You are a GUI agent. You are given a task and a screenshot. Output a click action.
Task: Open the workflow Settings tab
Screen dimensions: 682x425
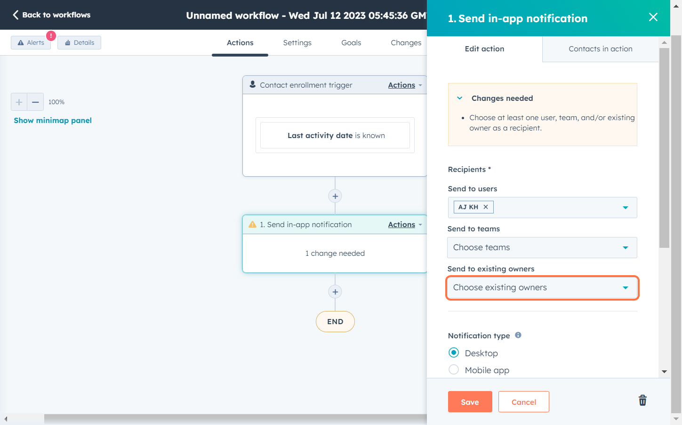tap(297, 42)
